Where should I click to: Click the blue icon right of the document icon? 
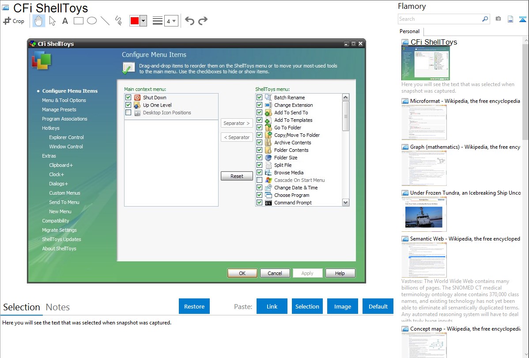522,19
